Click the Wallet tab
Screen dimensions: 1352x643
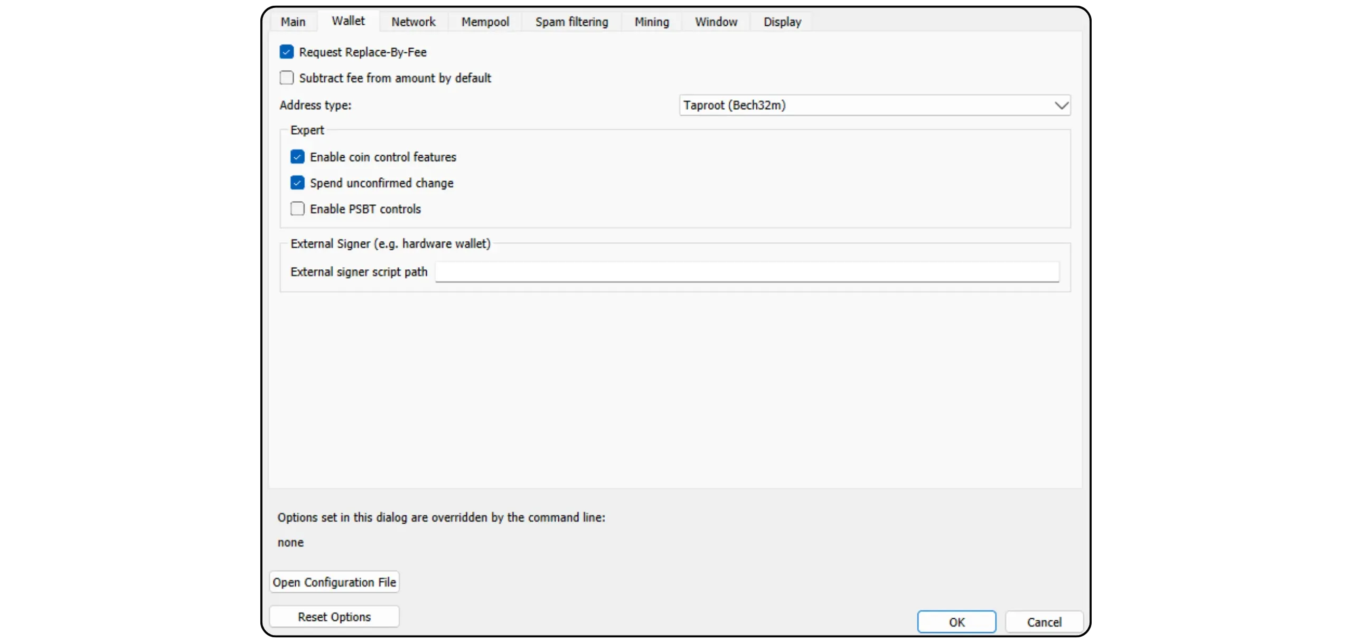click(348, 21)
